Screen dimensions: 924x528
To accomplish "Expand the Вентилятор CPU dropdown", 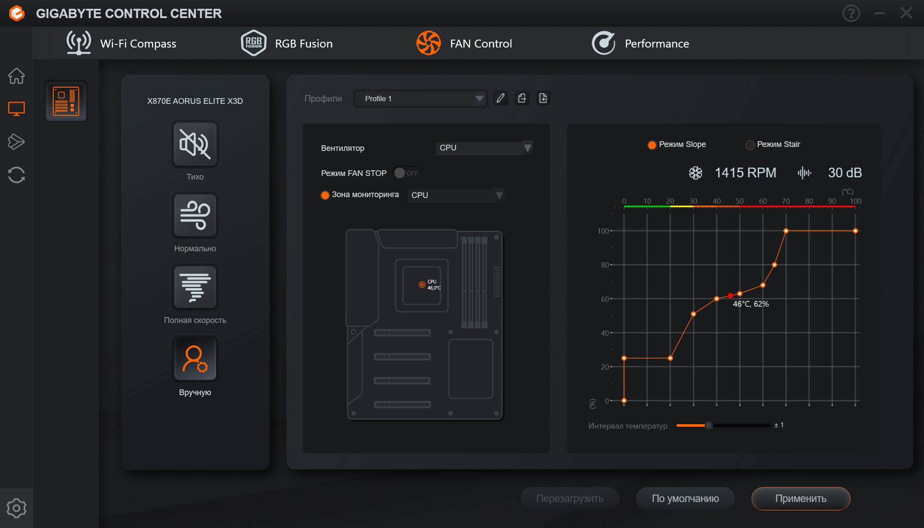I will [x=484, y=148].
